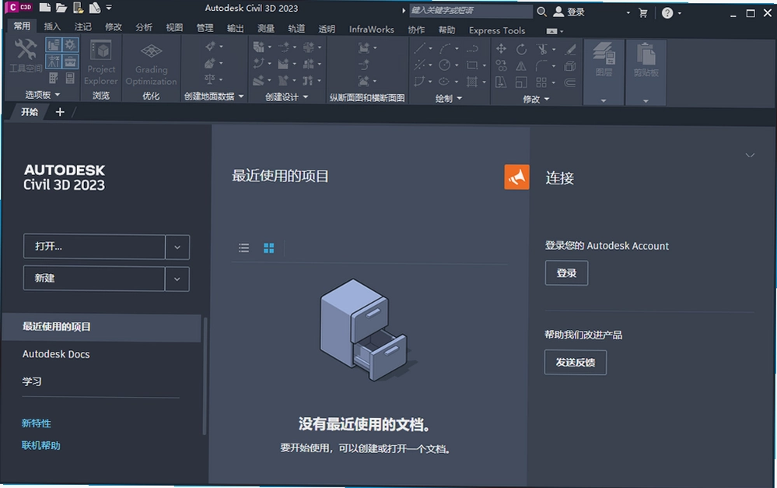Open the Layers (图层) panel icon

point(604,59)
